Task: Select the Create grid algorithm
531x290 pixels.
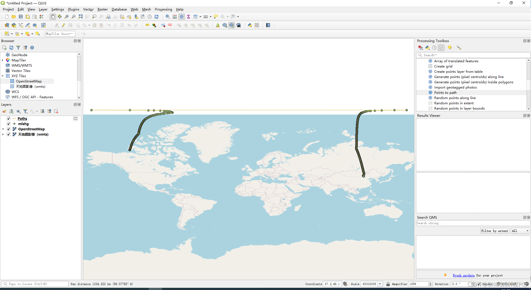Action: 443,66
